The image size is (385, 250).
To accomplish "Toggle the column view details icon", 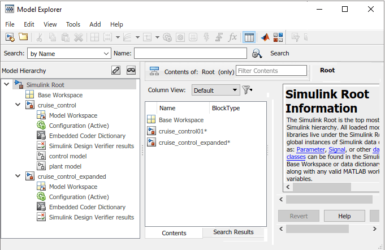I will [x=249, y=37].
